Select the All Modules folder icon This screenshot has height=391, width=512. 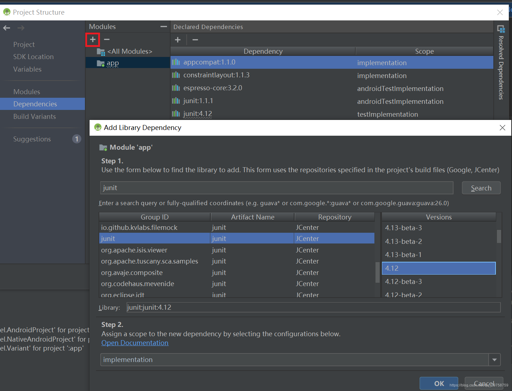pyautogui.click(x=101, y=52)
